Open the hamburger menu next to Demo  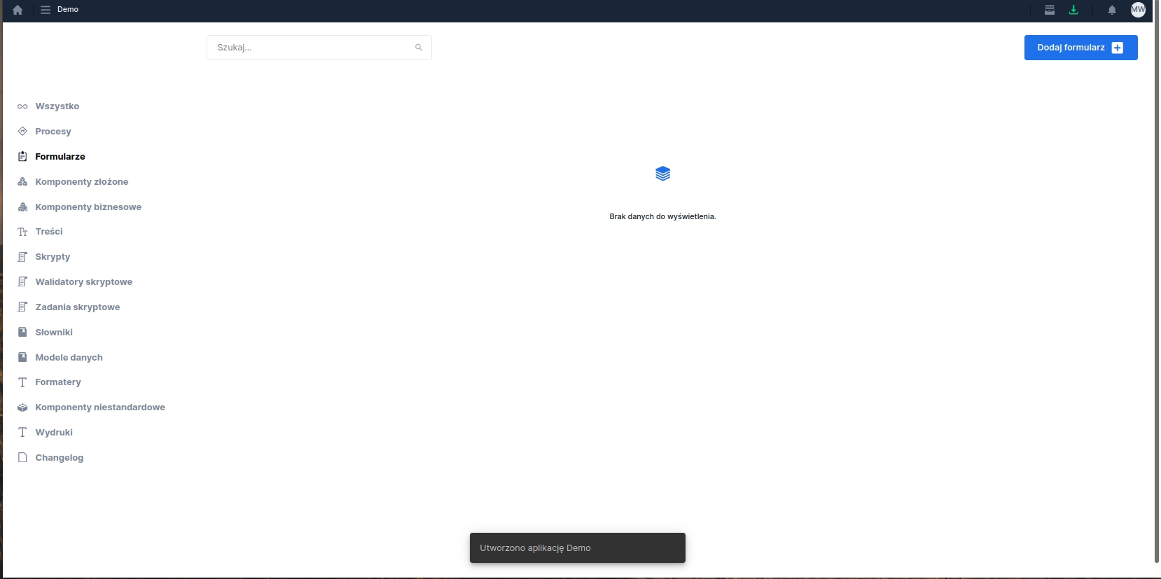[x=46, y=10]
